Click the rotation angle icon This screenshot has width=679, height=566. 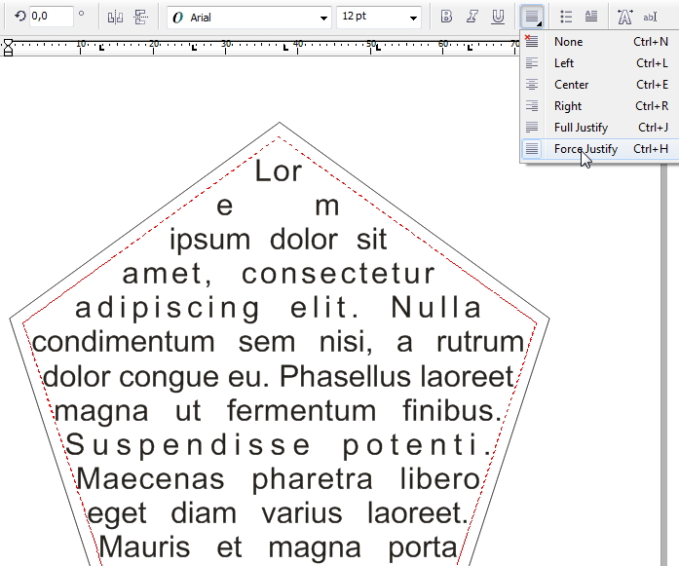[x=19, y=17]
